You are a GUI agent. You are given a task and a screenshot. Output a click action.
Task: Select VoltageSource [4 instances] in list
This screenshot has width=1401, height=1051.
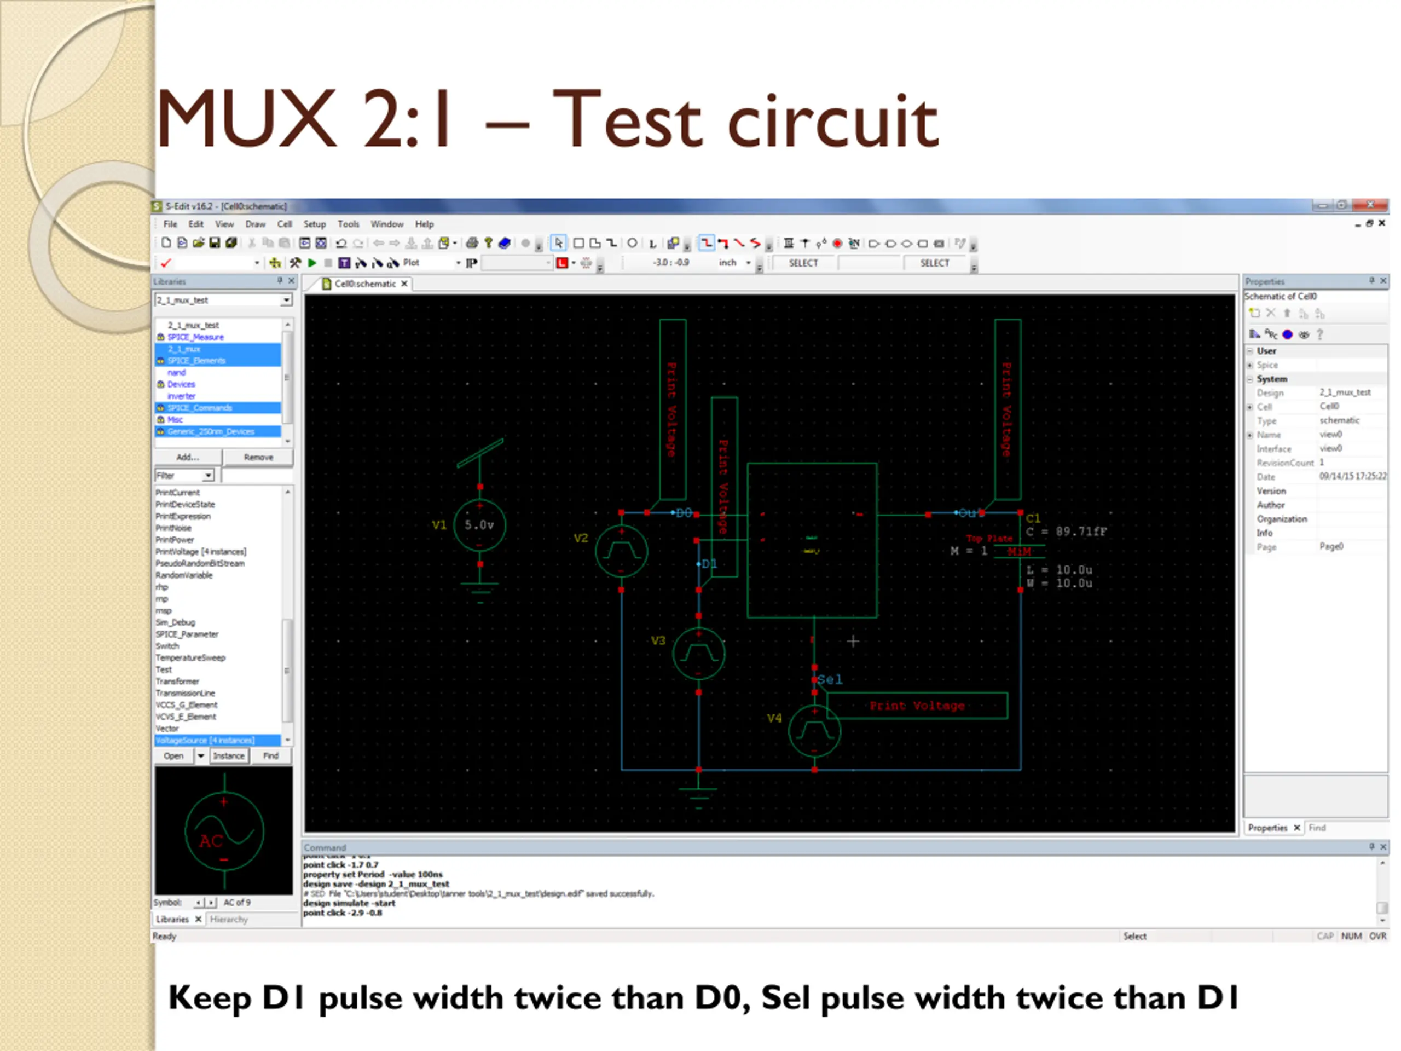[x=217, y=740]
